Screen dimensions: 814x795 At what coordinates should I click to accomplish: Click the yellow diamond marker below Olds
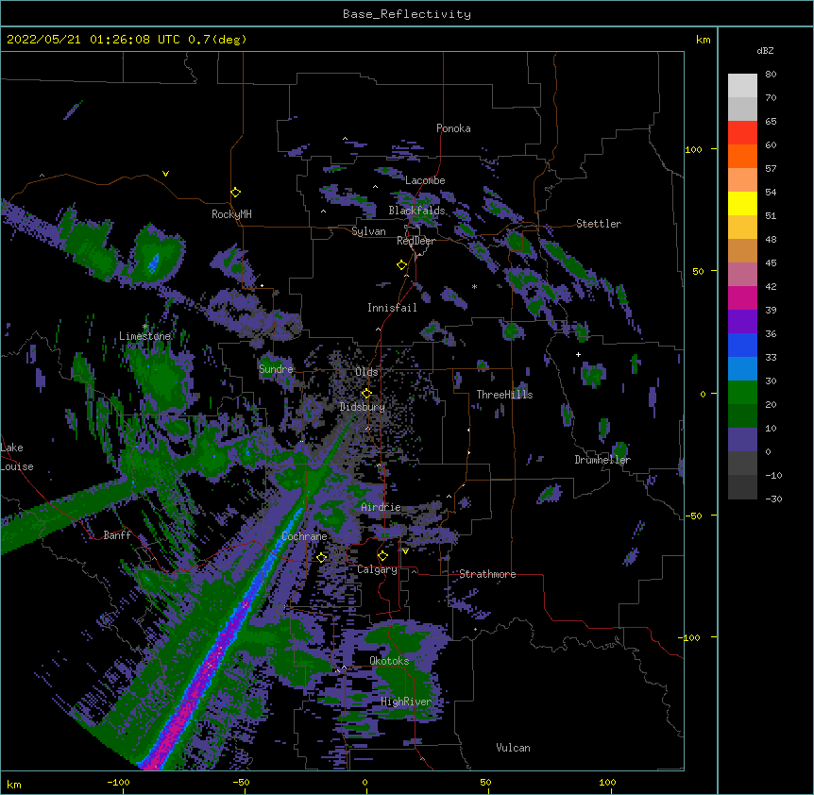366,394
